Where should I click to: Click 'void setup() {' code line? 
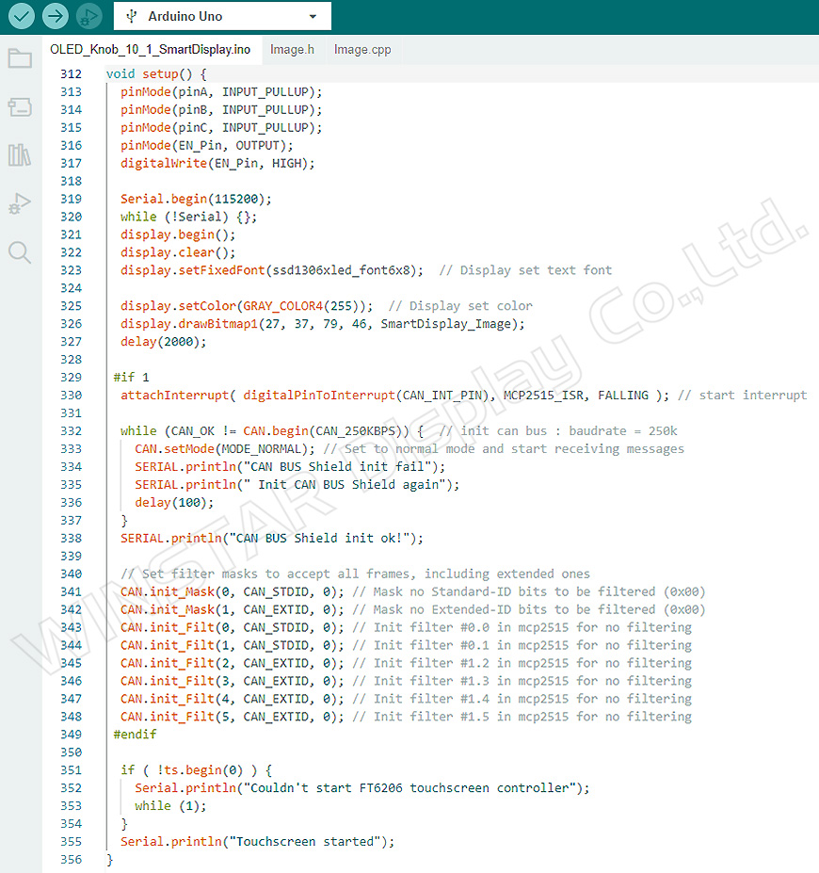[x=156, y=74]
